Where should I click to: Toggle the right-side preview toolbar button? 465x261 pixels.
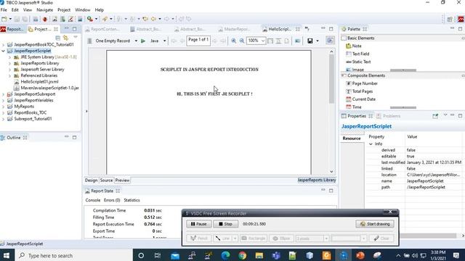(x=330, y=41)
